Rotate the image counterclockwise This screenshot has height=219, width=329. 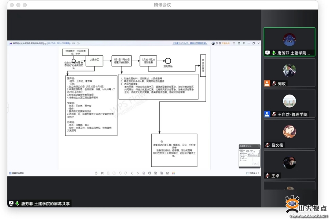pyautogui.click(x=120, y=173)
